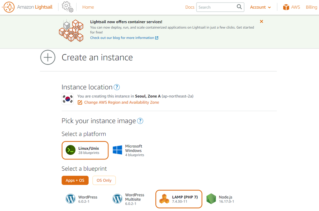Viewport: 319px width, 211px height.
Task: Click the South Korea flag icon
Action: click(67, 99)
